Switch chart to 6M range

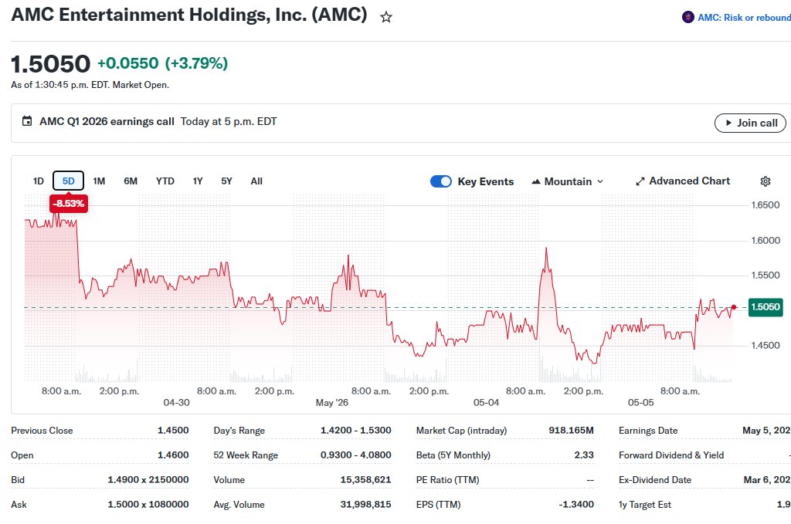pyautogui.click(x=131, y=181)
